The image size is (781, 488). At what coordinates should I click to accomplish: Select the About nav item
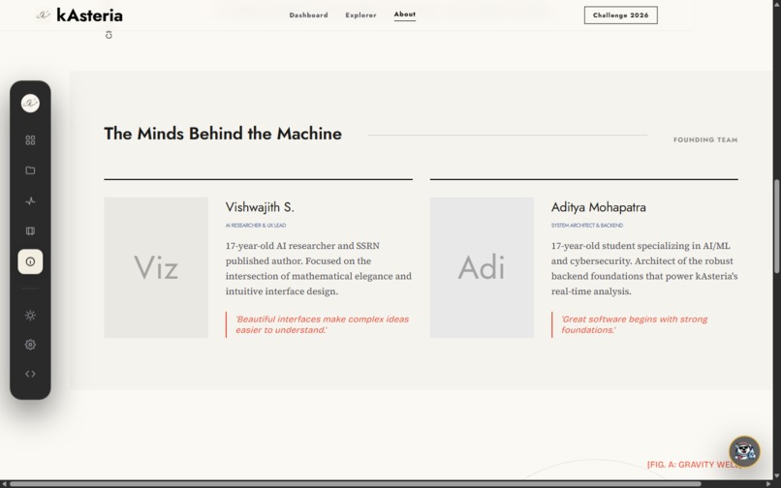pos(404,15)
